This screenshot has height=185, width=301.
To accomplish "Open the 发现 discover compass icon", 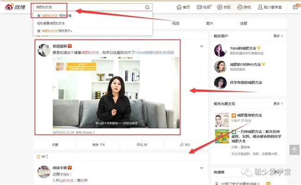I will coord(219,7).
